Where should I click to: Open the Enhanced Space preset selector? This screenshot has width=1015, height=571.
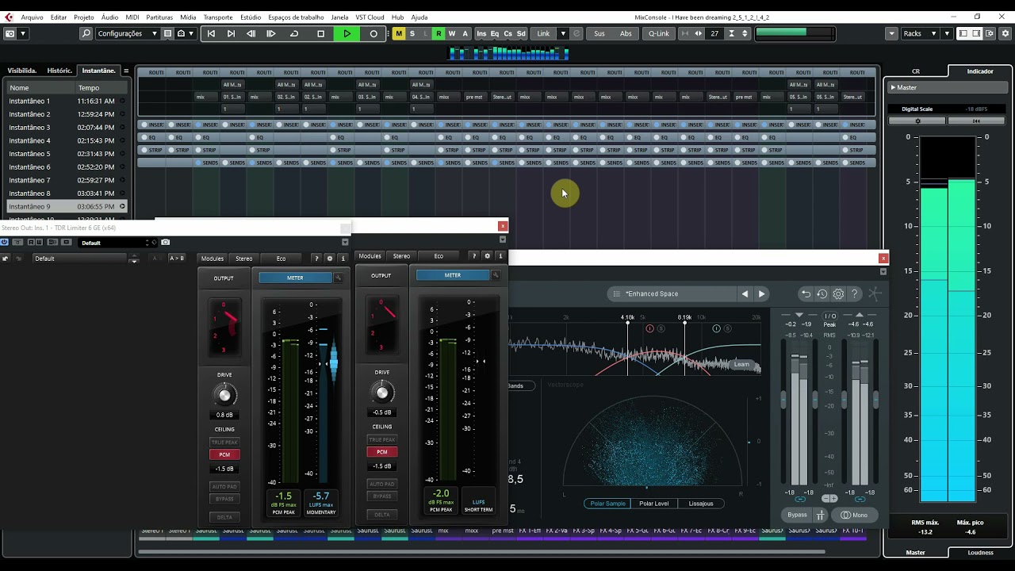[671, 294]
